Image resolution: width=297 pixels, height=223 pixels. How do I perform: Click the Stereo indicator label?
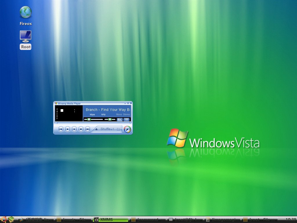pos(126,114)
